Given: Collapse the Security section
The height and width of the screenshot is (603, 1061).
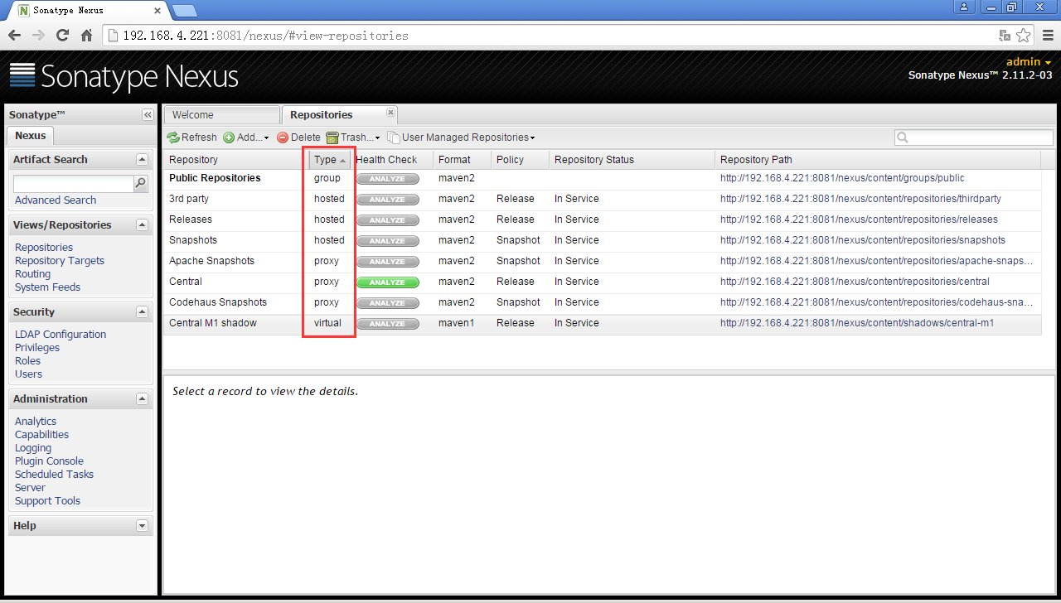Looking at the screenshot, I should (142, 311).
